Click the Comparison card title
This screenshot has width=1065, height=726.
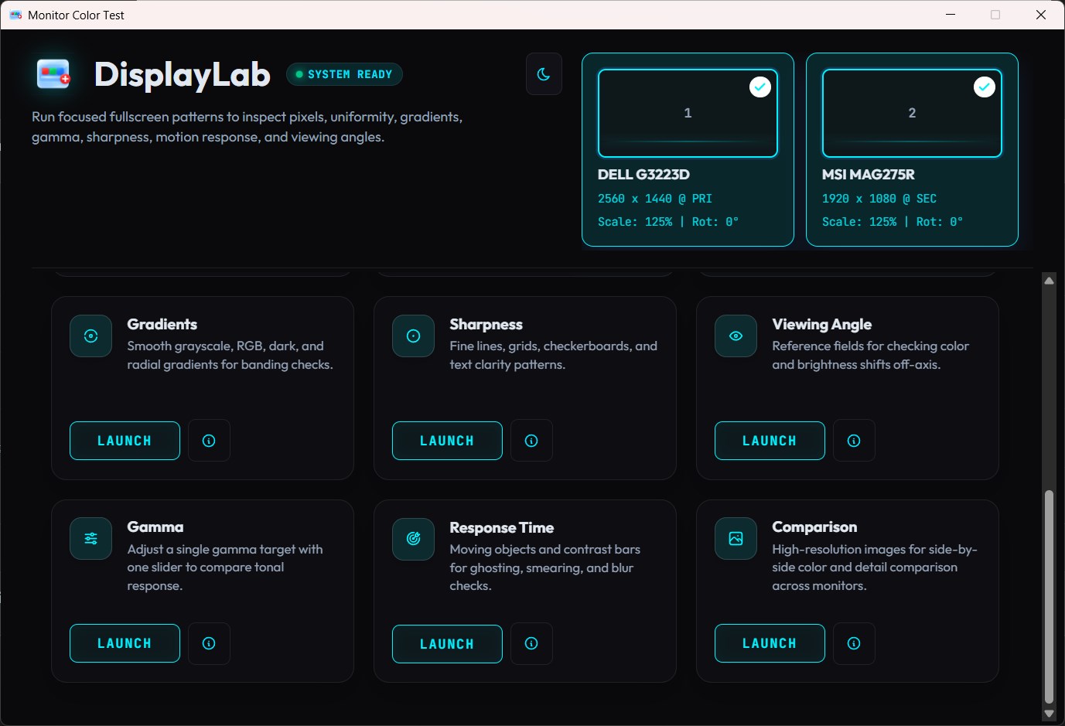(814, 527)
